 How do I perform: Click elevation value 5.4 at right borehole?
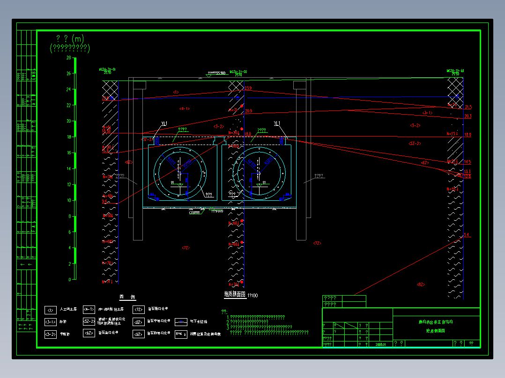pos(467,235)
